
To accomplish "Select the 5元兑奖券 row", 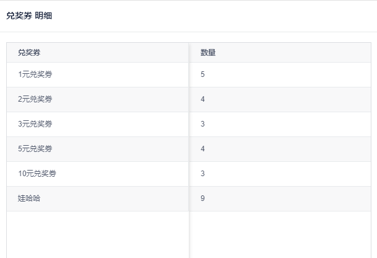I will pos(189,149).
